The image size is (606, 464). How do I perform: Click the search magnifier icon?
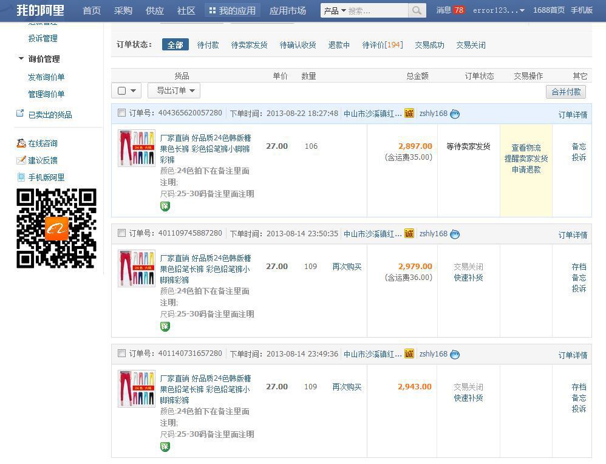(417, 10)
